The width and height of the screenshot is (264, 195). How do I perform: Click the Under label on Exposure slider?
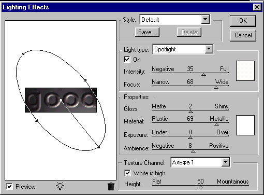159,132
